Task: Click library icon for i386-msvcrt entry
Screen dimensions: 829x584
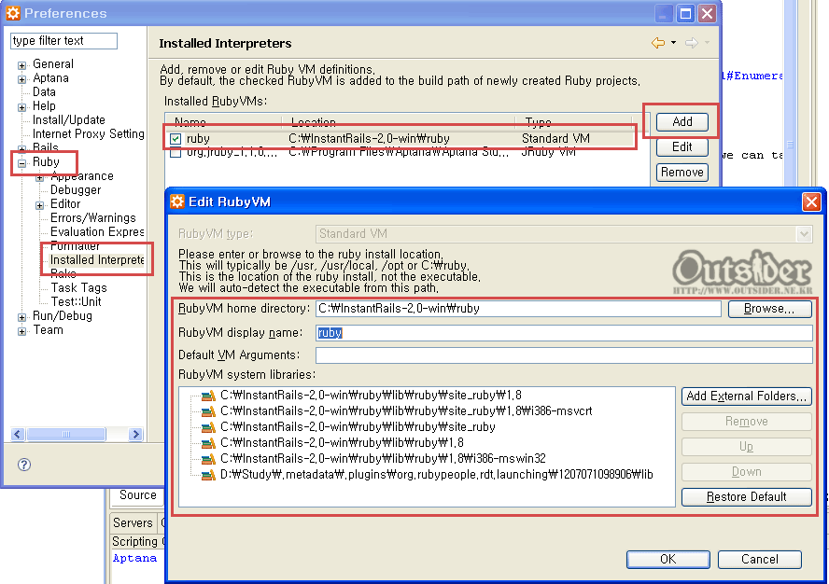Action: click(x=209, y=411)
